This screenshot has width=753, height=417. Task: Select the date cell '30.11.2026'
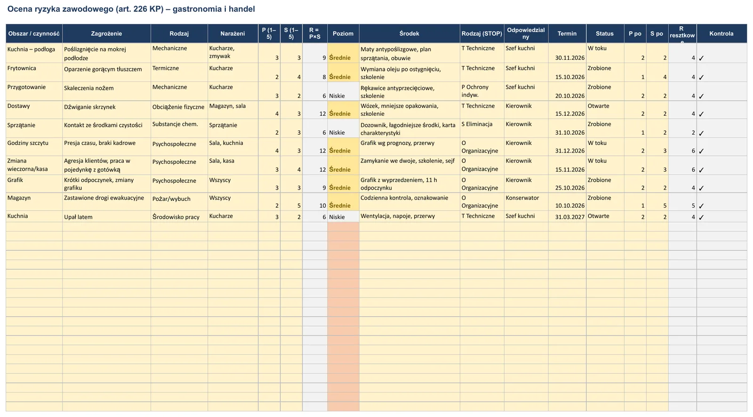[x=567, y=53]
